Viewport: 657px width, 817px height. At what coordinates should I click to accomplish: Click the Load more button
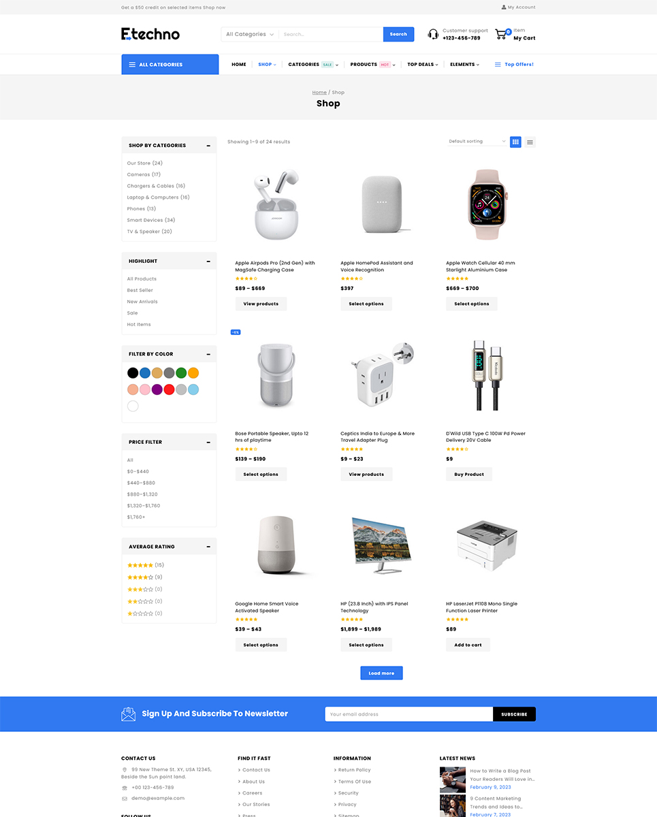[381, 673]
